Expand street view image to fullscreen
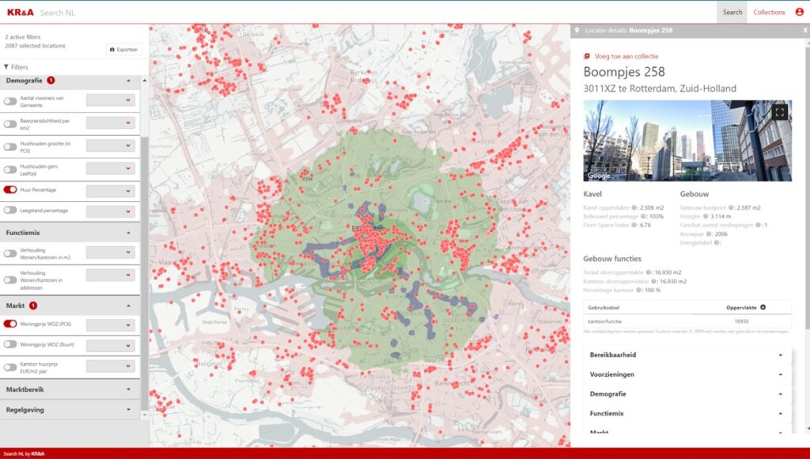 780,112
